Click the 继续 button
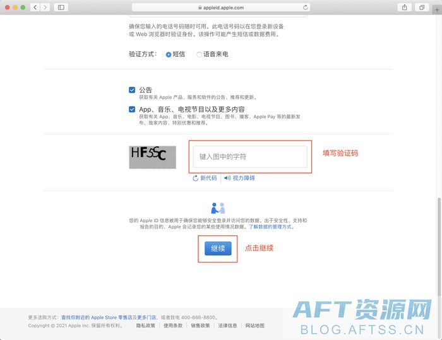The image size is (442, 340). [x=218, y=248]
